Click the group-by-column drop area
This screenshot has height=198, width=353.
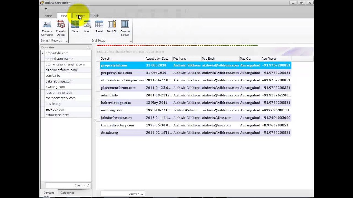pos(205,52)
